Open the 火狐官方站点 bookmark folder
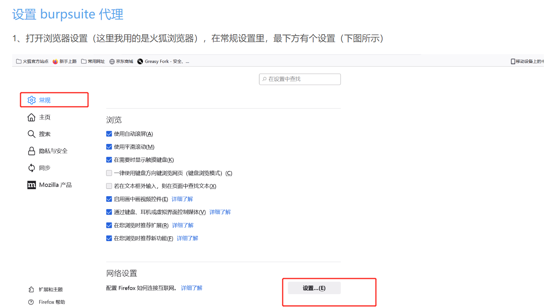 [32, 61]
